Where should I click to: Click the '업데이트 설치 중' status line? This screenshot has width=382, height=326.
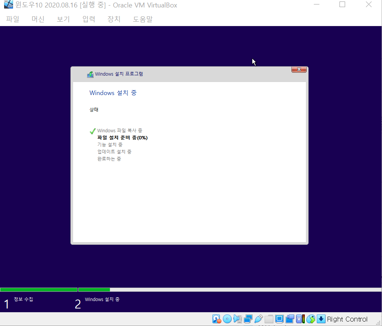(x=114, y=152)
